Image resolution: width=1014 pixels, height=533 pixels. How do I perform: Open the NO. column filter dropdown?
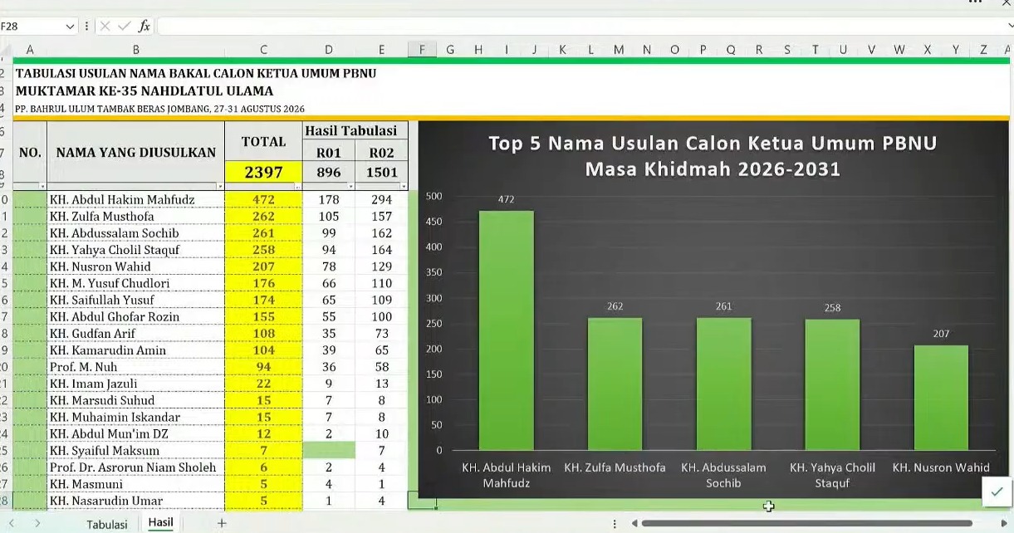pos(42,186)
